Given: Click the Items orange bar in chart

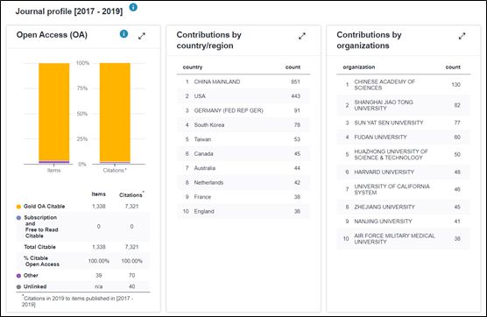Looking at the screenshot, I should pyautogui.click(x=54, y=112).
